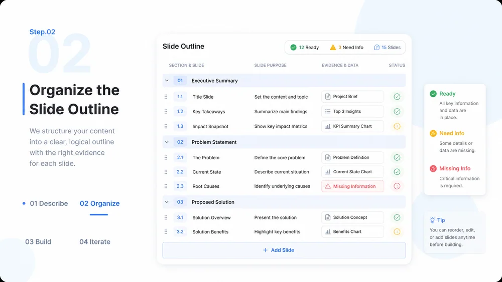
Task: Click slides icon beside 15 Slides
Action: [x=376, y=47]
